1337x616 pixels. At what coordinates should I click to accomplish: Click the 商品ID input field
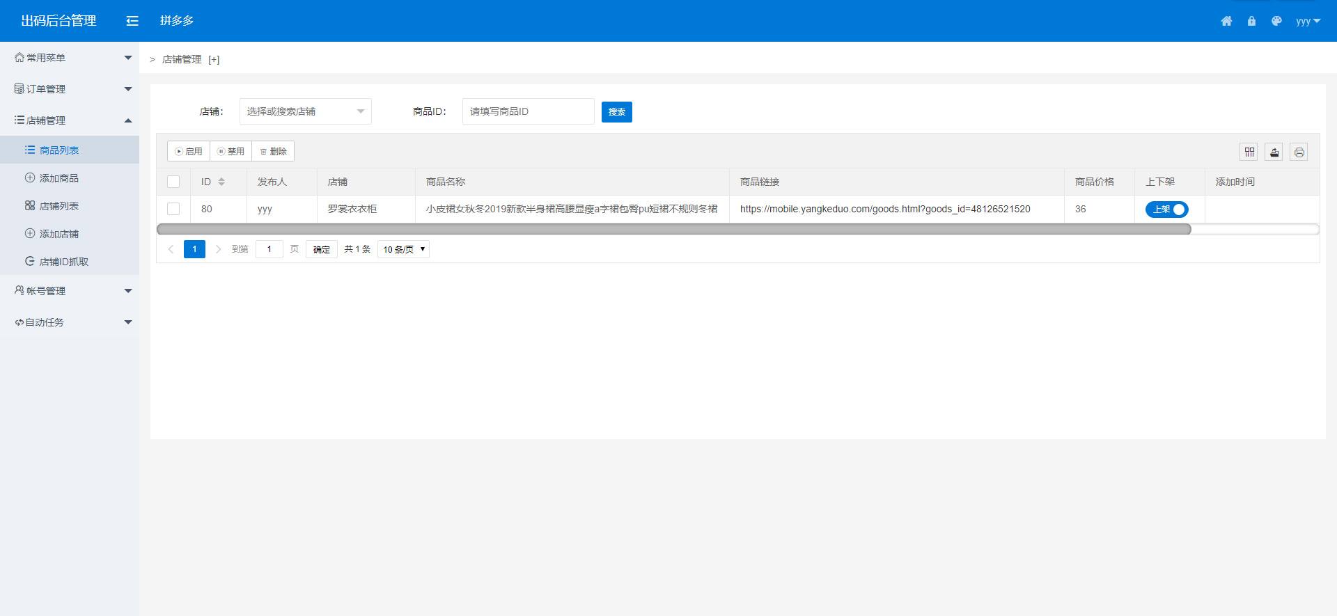click(528, 111)
